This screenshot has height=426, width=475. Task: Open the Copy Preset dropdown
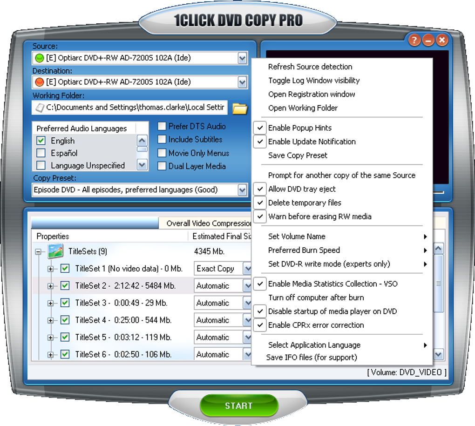click(242, 190)
